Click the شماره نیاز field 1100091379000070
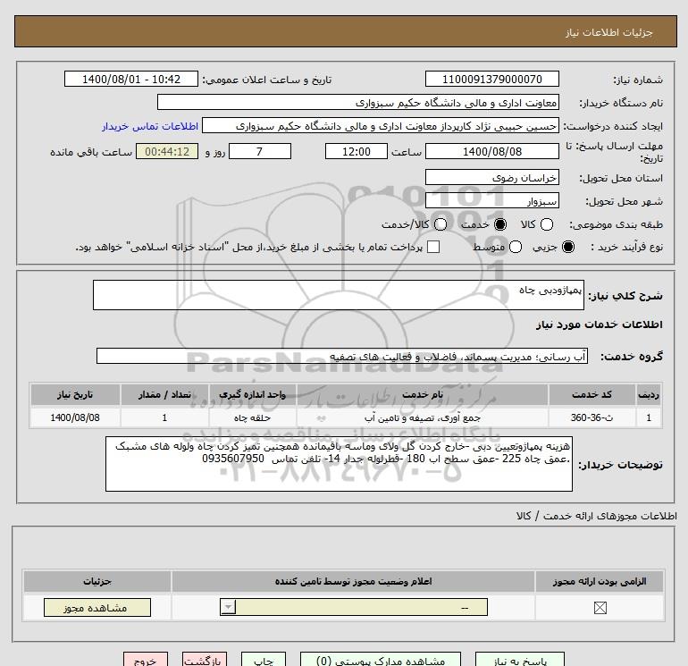This screenshot has width=688, height=666. 491,79
